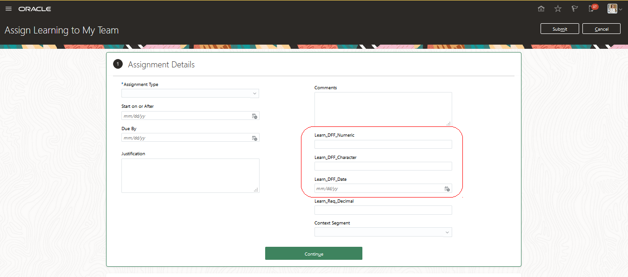
Task: Open calendar picker for Start on or After
Action: pyautogui.click(x=254, y=116)
